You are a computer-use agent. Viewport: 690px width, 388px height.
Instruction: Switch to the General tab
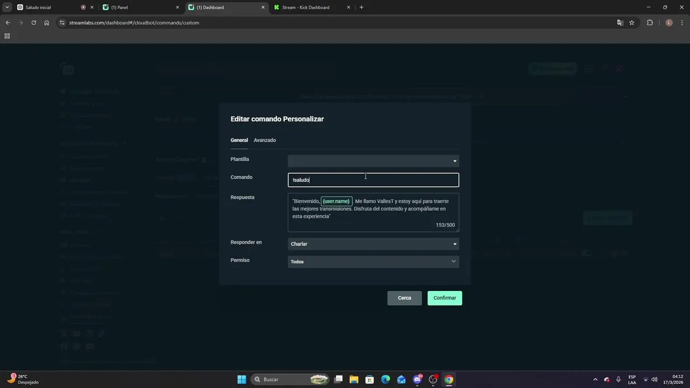(x=239, y=140)
